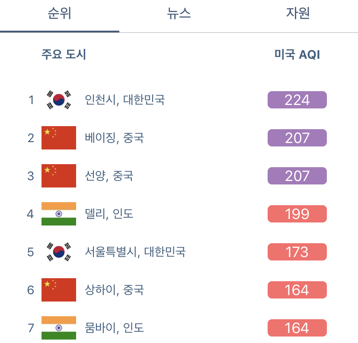Tap the China flag beside 선양
This screenshot has height=343, width=358.
[x=59, y=176]
